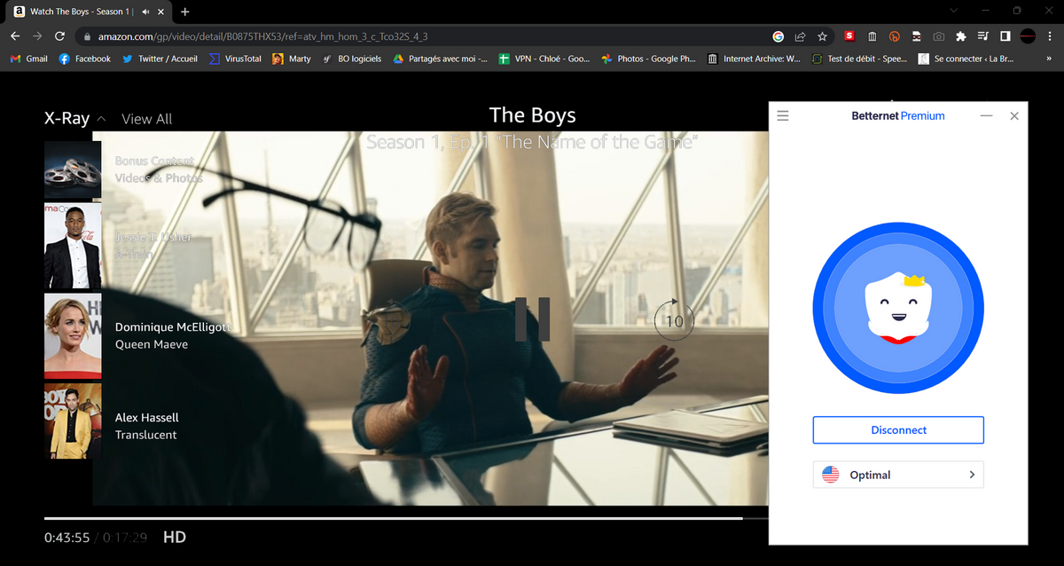The image size is (1064, 566).
Task: Open Dominique McElligott's actor photo
Action: pos(73,336)
